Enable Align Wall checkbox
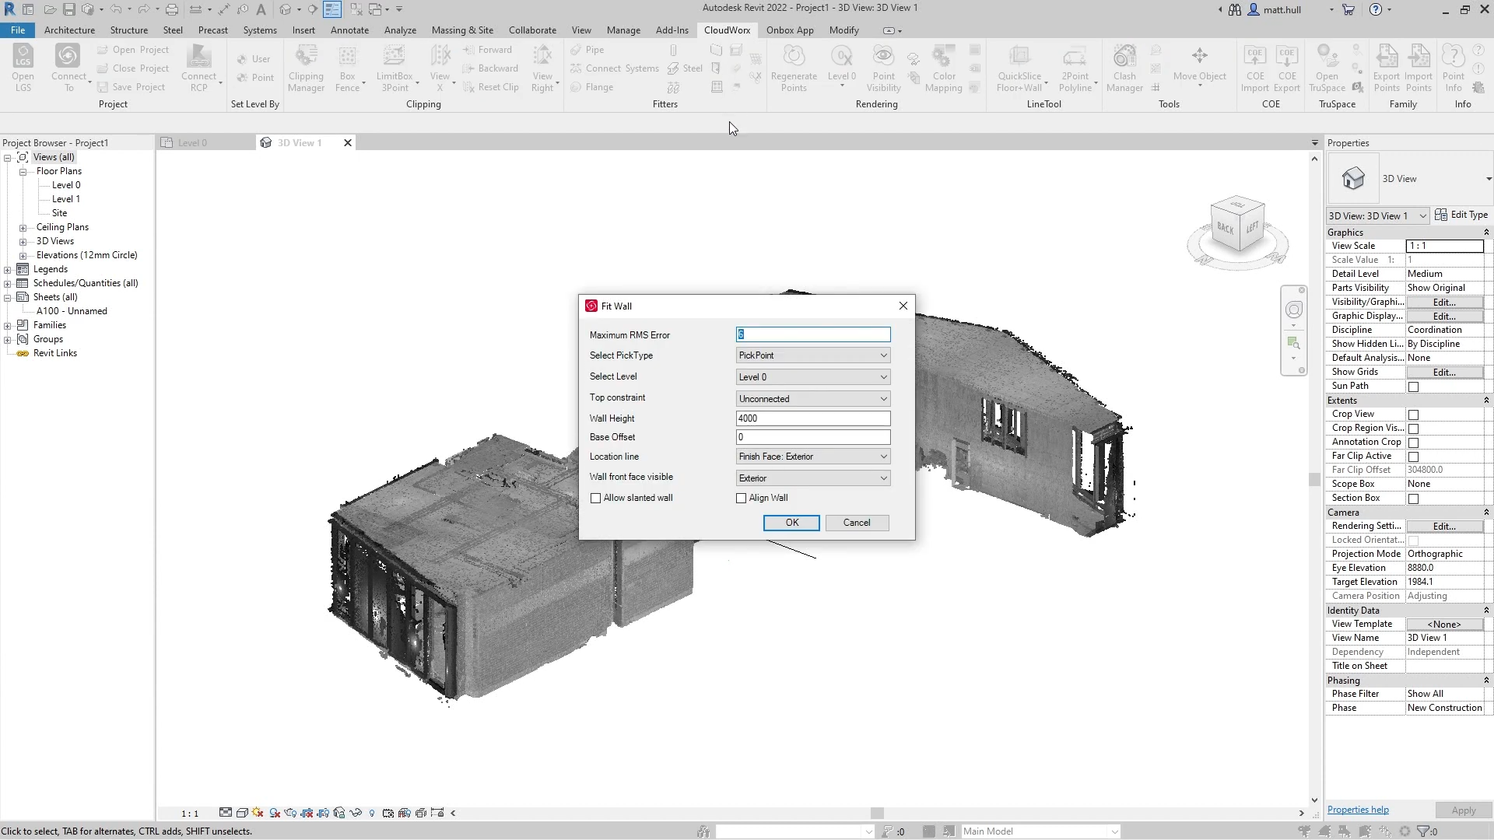 [741, 498]
